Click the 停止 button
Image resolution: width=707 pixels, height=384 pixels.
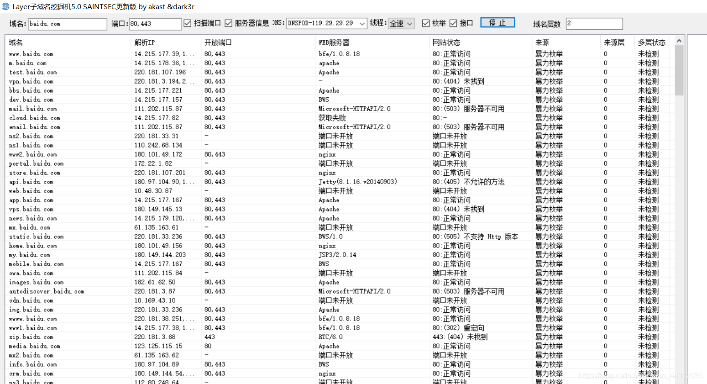(498, 23)
